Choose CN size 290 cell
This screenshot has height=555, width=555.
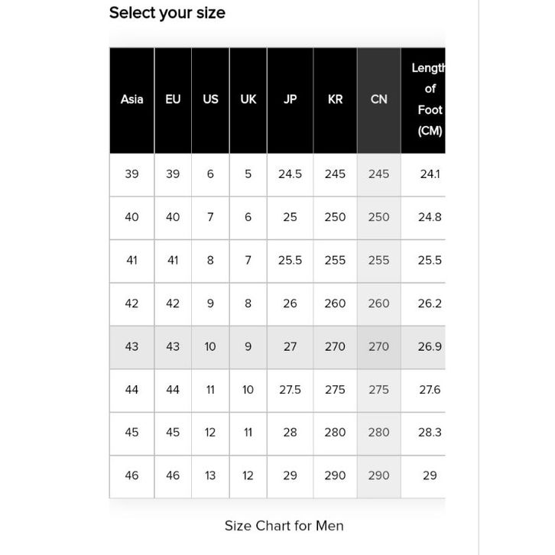click(378, 475)
